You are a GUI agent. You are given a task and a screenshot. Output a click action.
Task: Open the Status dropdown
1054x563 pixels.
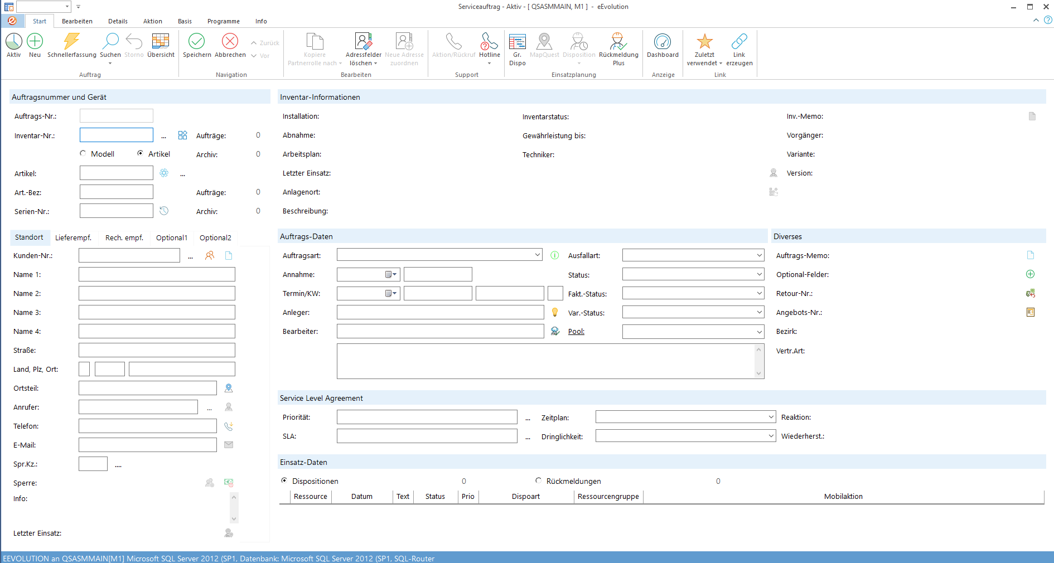pyautogui.click(x=759, y=274)
